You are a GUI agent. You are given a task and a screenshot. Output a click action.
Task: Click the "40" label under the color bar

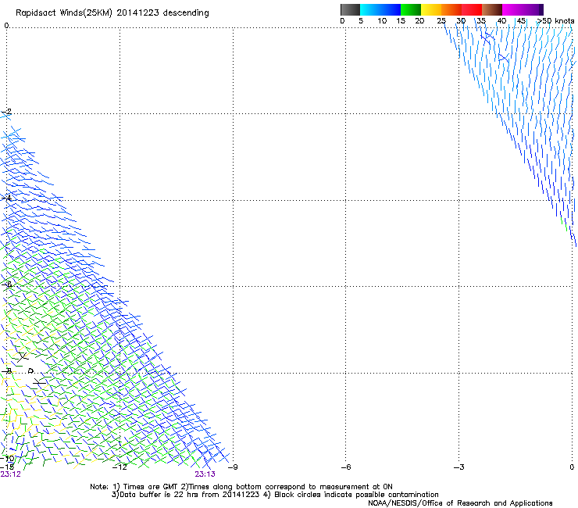[x=501, y=21]
